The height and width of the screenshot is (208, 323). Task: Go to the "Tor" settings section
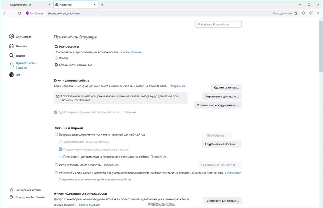(18, 75)
